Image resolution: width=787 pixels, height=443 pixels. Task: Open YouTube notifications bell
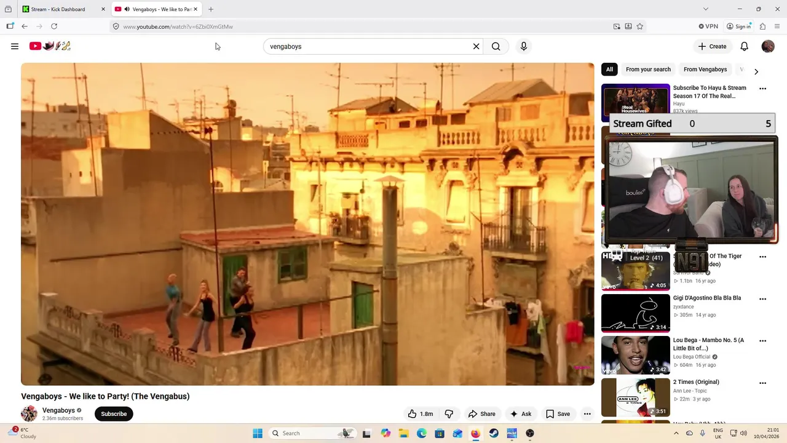coord(744,46)
